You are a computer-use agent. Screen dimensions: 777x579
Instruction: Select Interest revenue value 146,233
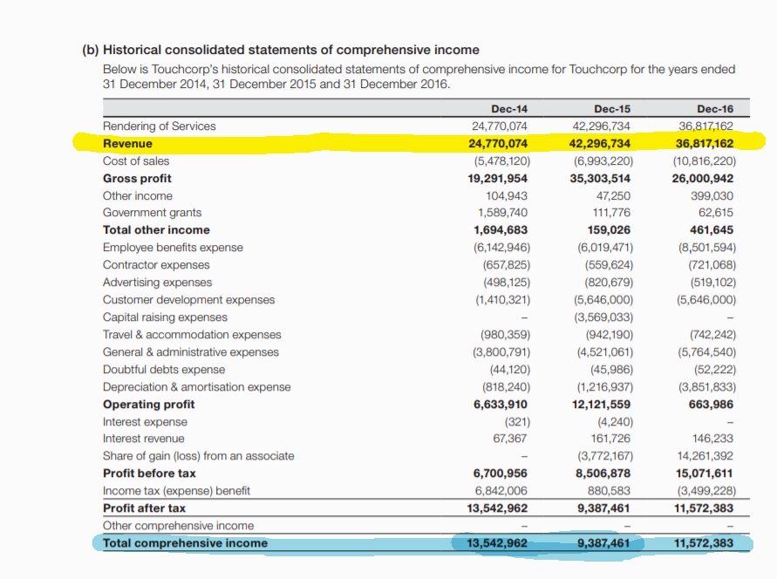pos(712,439)
